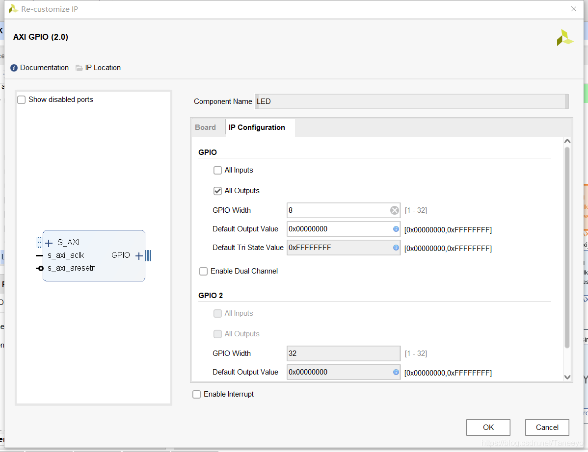588x452 pixels.
Task: Click the Vivado icon in title bar
Action: point(13,9)
